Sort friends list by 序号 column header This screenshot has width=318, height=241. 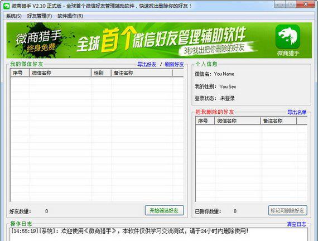click(x=20, y=73)
